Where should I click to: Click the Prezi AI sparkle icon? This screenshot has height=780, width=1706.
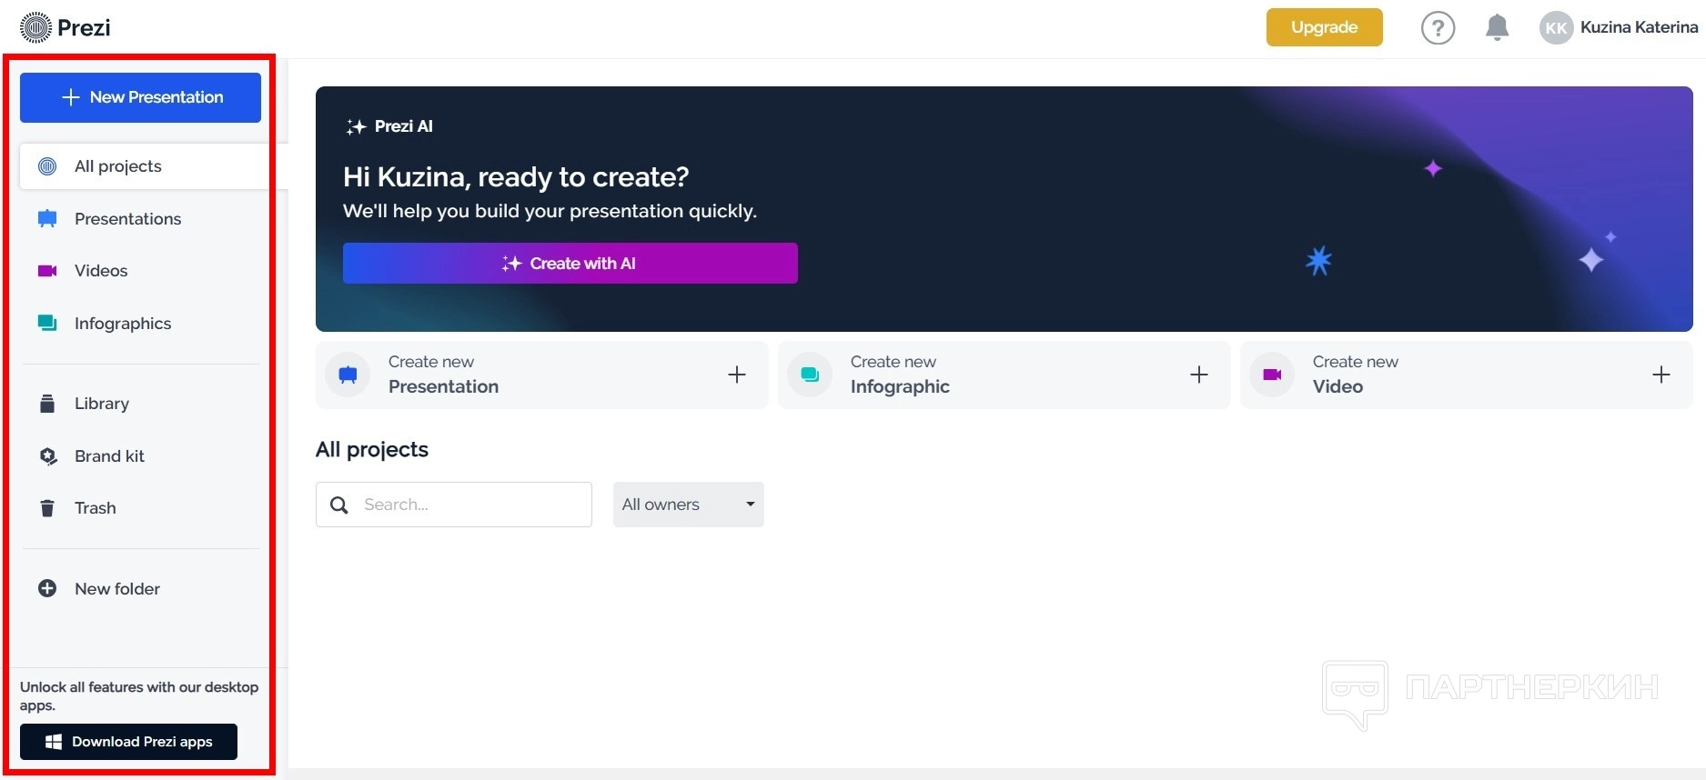coord(356,127)
